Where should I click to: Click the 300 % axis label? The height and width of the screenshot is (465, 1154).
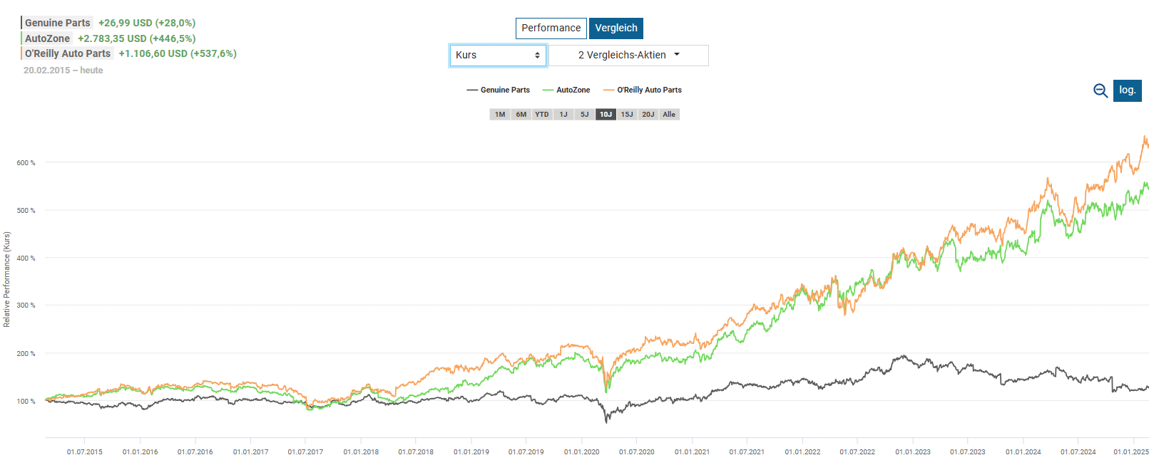point(26,305)
